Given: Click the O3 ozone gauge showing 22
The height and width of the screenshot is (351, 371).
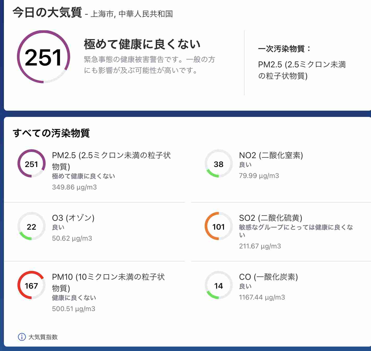Looking at the screenshot, I should click(32, 226).
